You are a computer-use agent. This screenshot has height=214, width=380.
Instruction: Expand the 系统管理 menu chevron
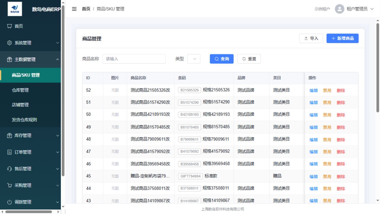click(58, 43)
